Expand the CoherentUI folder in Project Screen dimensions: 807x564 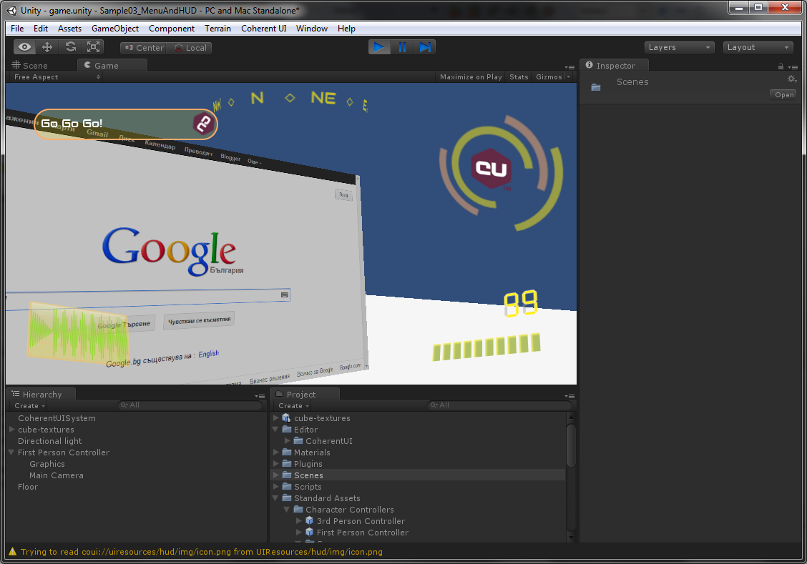pos(287,441)
